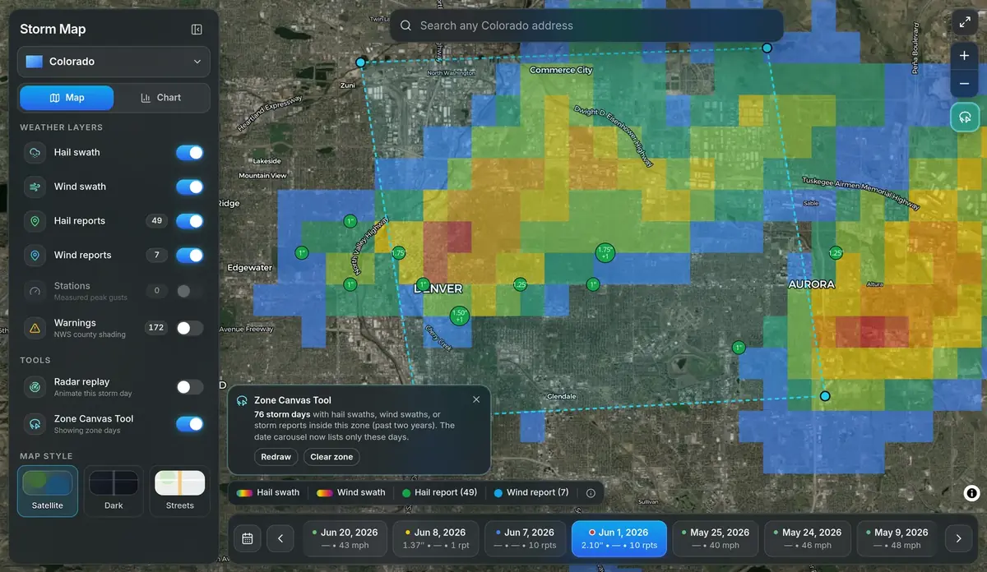Click the Hail report (49) legend entry

440,493
